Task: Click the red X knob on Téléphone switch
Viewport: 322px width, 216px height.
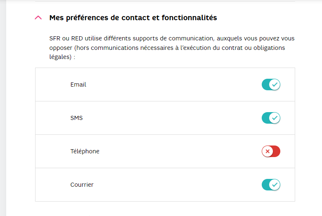Action: tap(267, 151)
